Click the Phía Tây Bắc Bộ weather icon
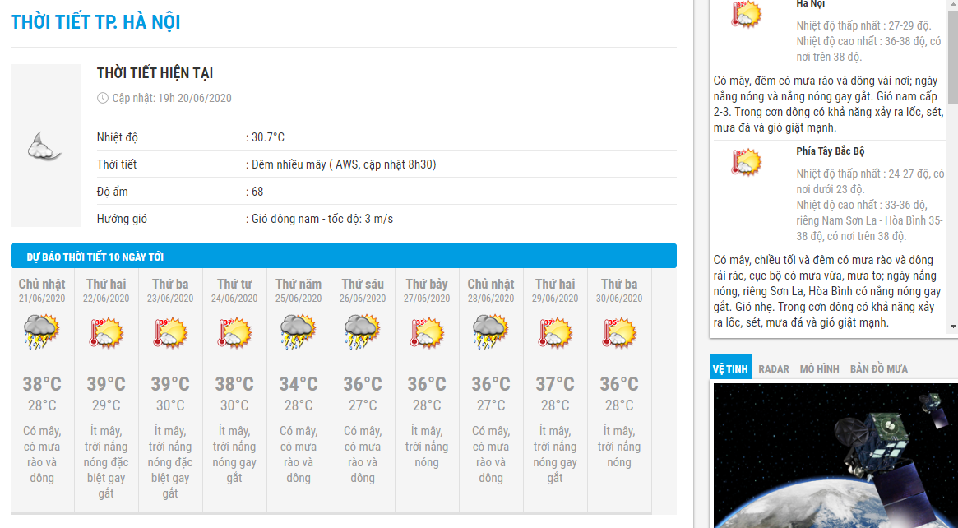 click(747, 162)
